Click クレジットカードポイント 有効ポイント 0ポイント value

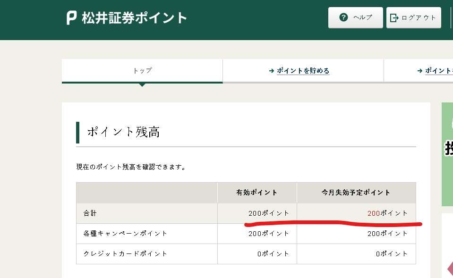pyautogui.click(x=273, y=254)
